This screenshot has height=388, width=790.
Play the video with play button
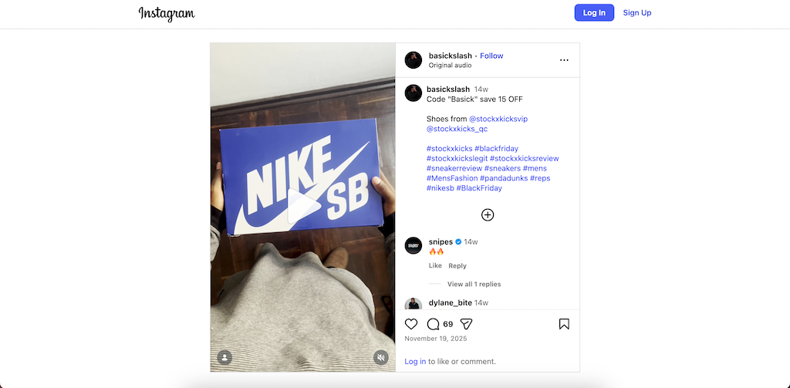tap(303, 207)
